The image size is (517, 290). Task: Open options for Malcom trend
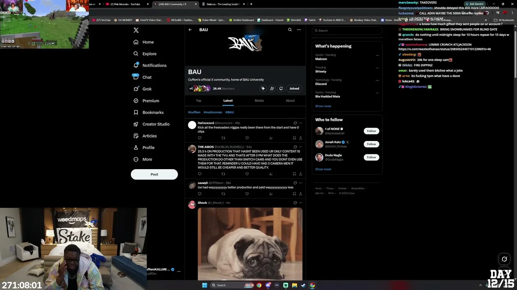(x=377, y=56)
